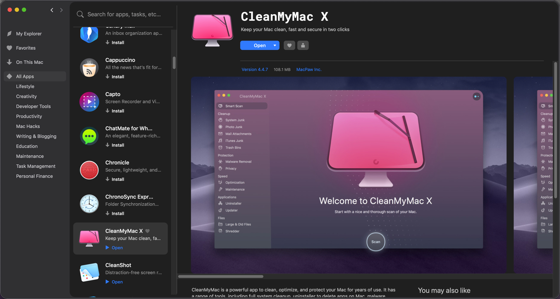This screenshot has width=560, height=299.
Task: Open the Personal Finance category
Action: [x=34, y=176]
